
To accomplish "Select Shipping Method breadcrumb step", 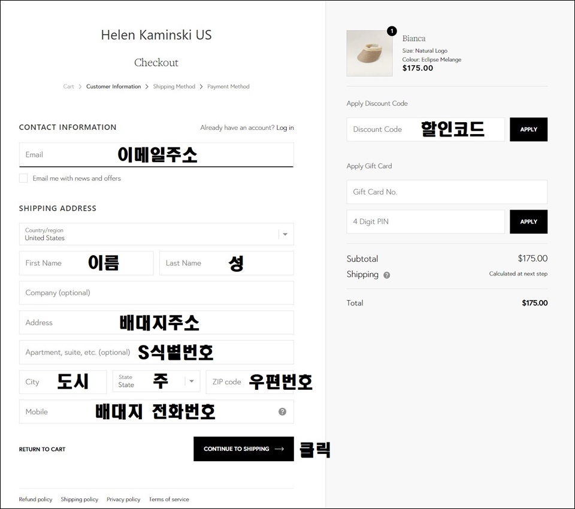I will tap(174, 87).
